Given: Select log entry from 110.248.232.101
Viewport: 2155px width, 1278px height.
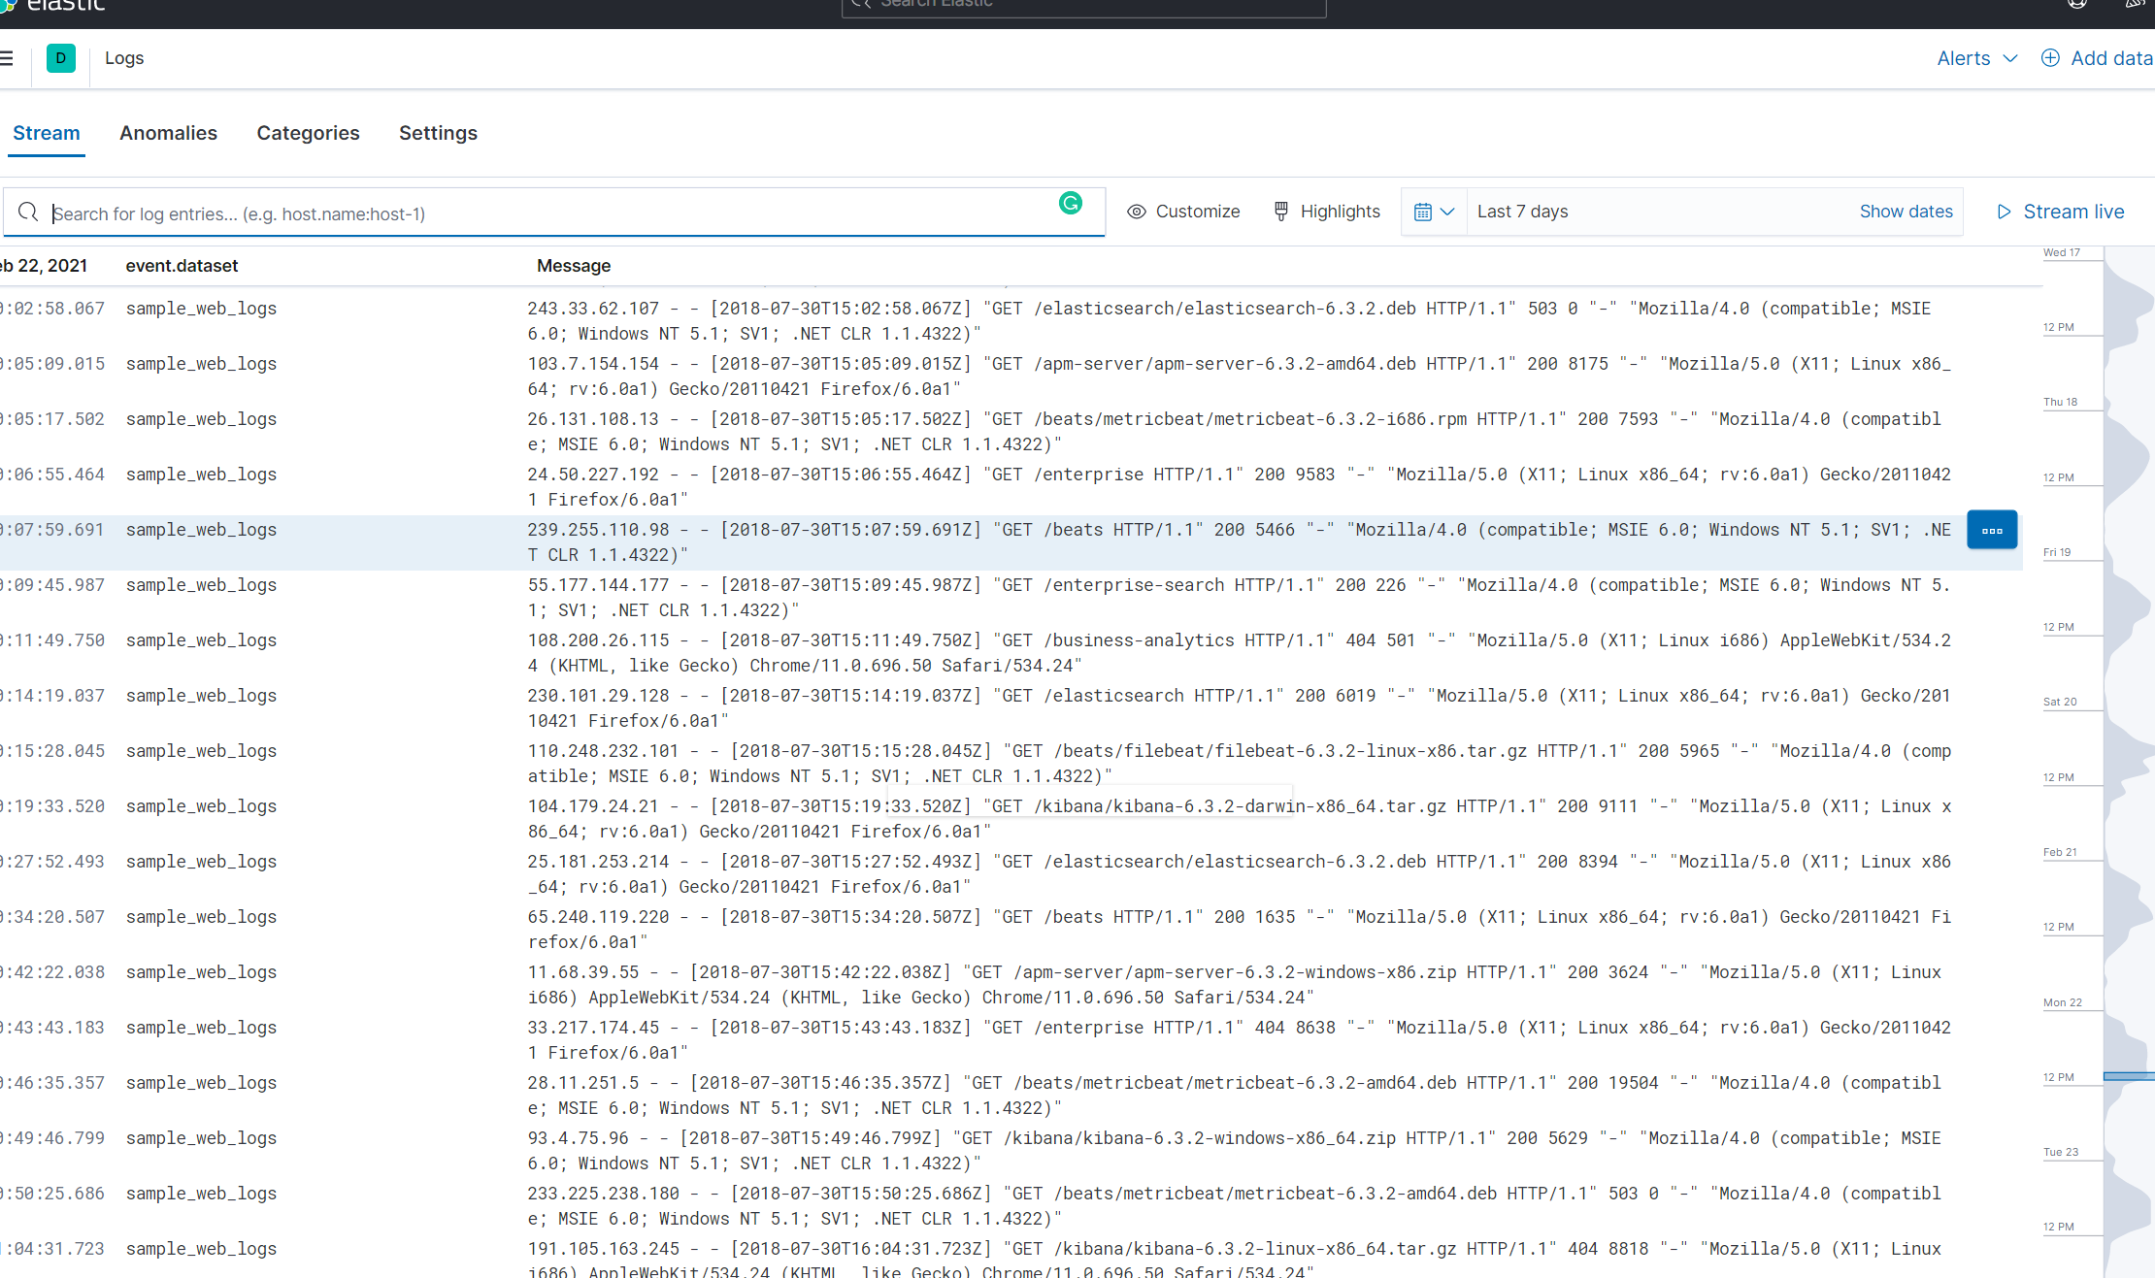Looking at the screenshot, I should (1011, 764).
